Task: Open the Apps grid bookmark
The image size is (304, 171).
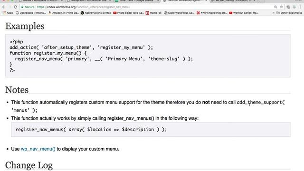Action: point(8,13)
